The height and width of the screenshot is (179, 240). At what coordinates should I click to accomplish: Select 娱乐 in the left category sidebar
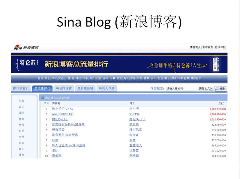(22, 107)
